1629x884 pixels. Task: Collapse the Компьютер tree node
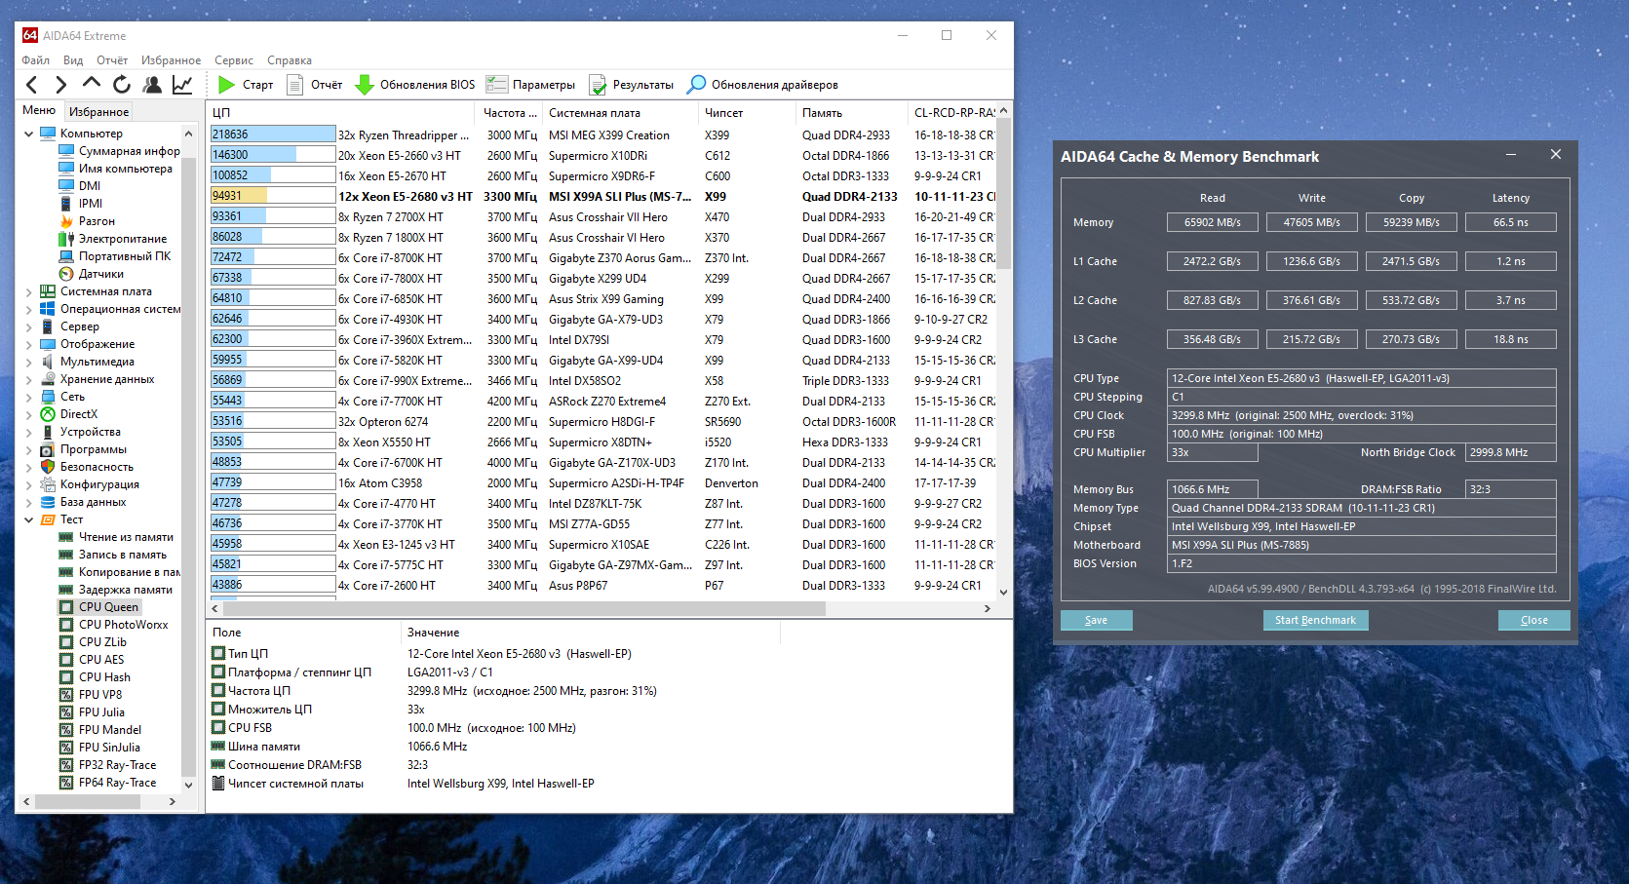pyautogui.click(x=29, y=134)
